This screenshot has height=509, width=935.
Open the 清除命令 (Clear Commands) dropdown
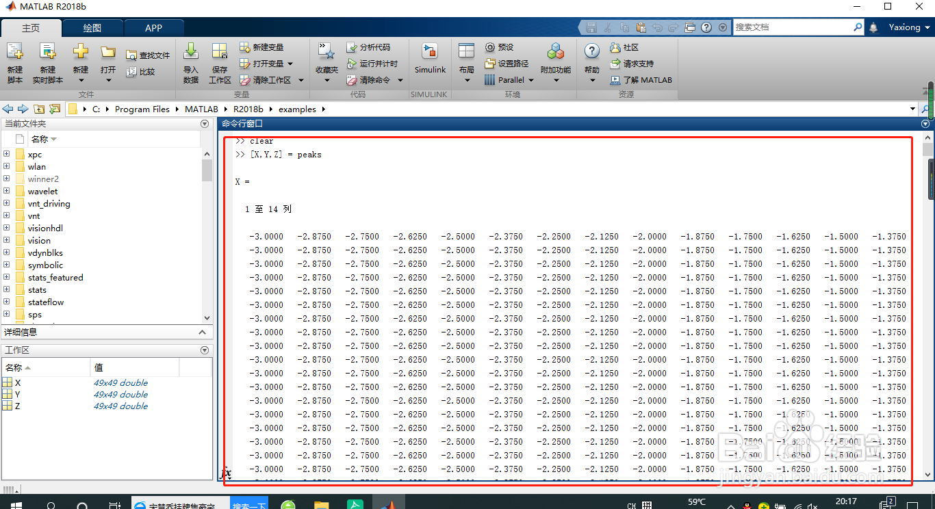(399, 80)
